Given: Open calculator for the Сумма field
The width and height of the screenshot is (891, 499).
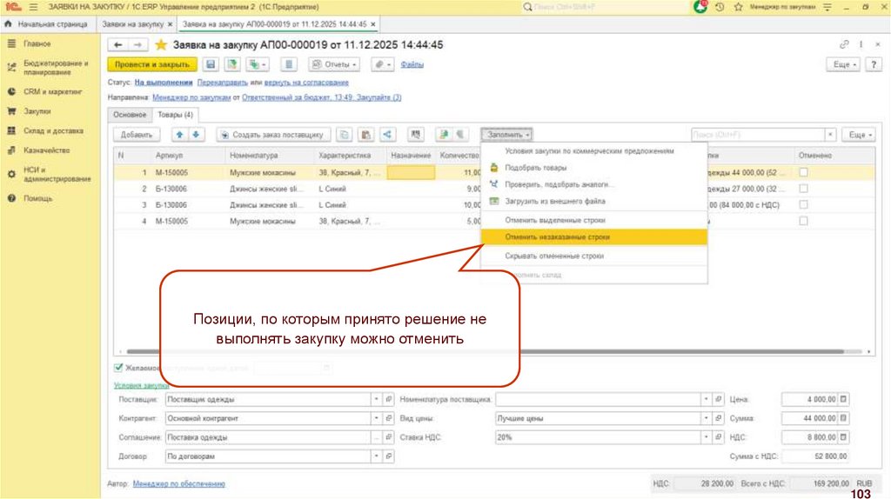Looking at the screenshot, I should click(843, 418).
